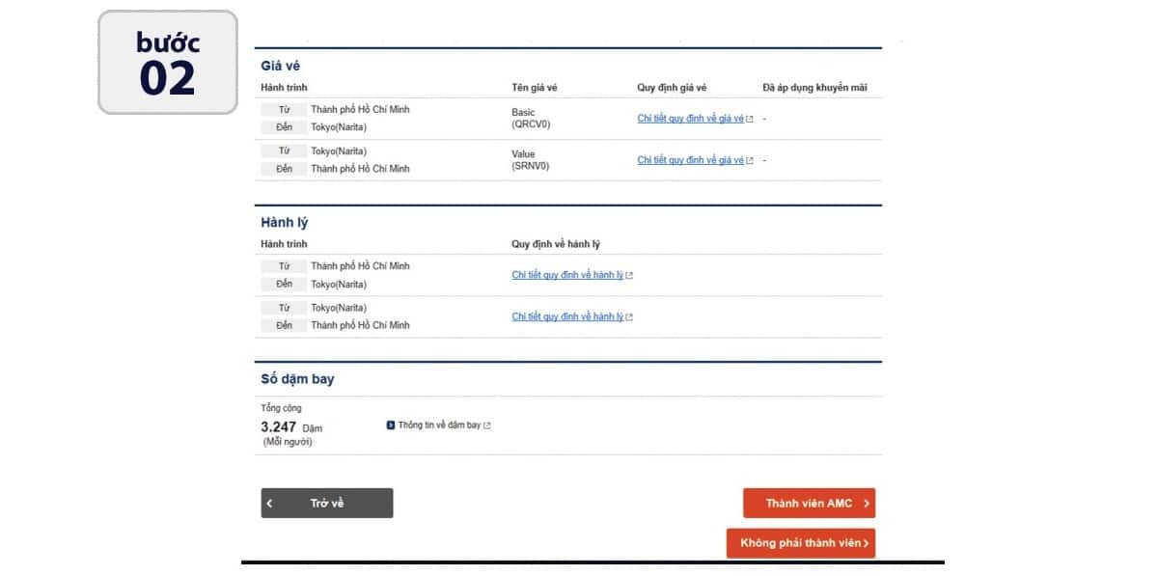This screenshot has width=1158, height=576.
Task: Go back with the Trở về button
Action: pos(326,504)
